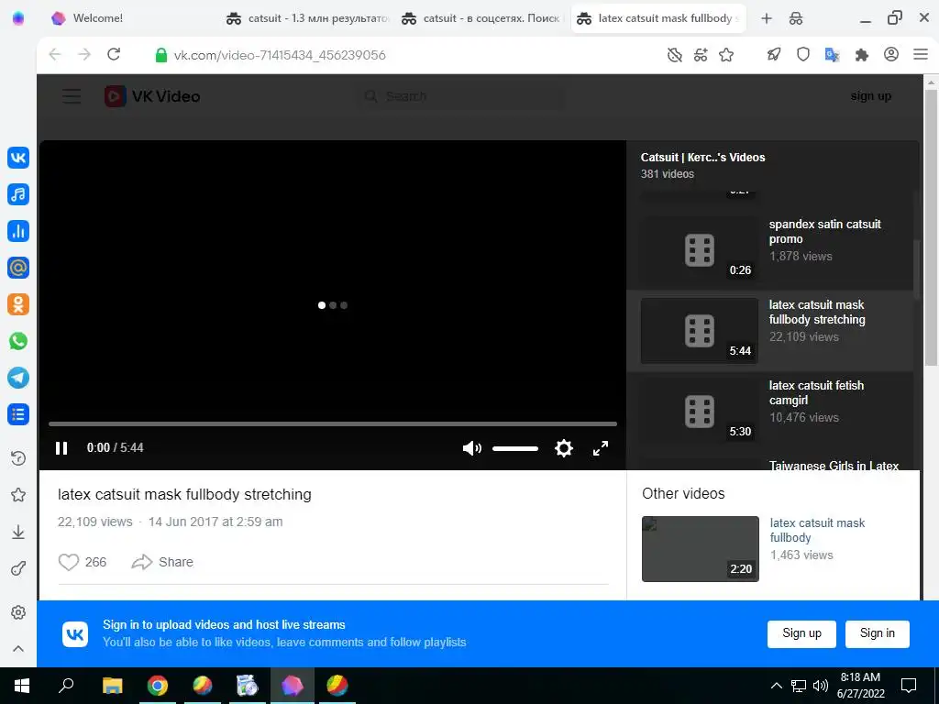Share this video
Image resolution: width=939 pixels, height=704 pixels.
pos(162,562)
